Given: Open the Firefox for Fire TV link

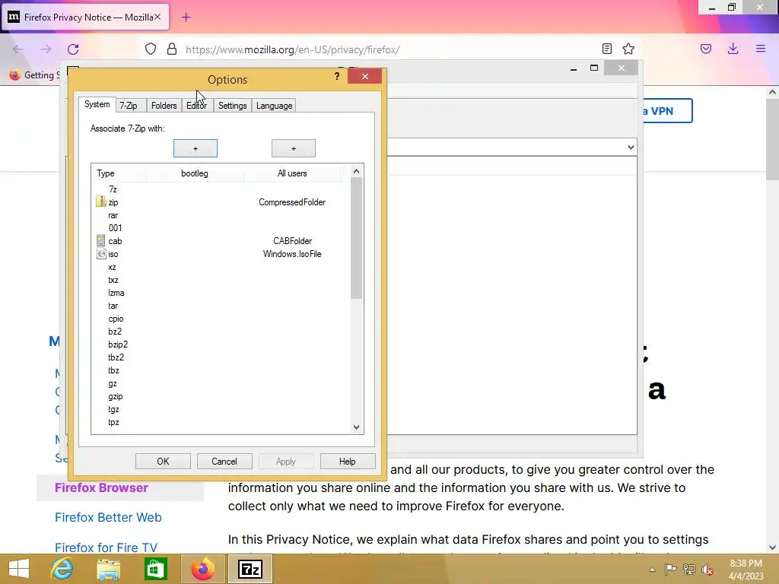Looking at the screenshot, I should coord(106,547).
